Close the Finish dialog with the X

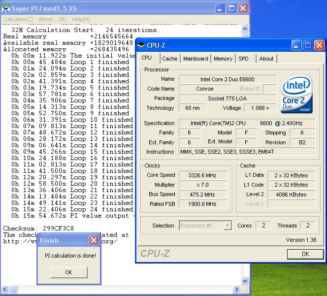(x=94, y=240)
